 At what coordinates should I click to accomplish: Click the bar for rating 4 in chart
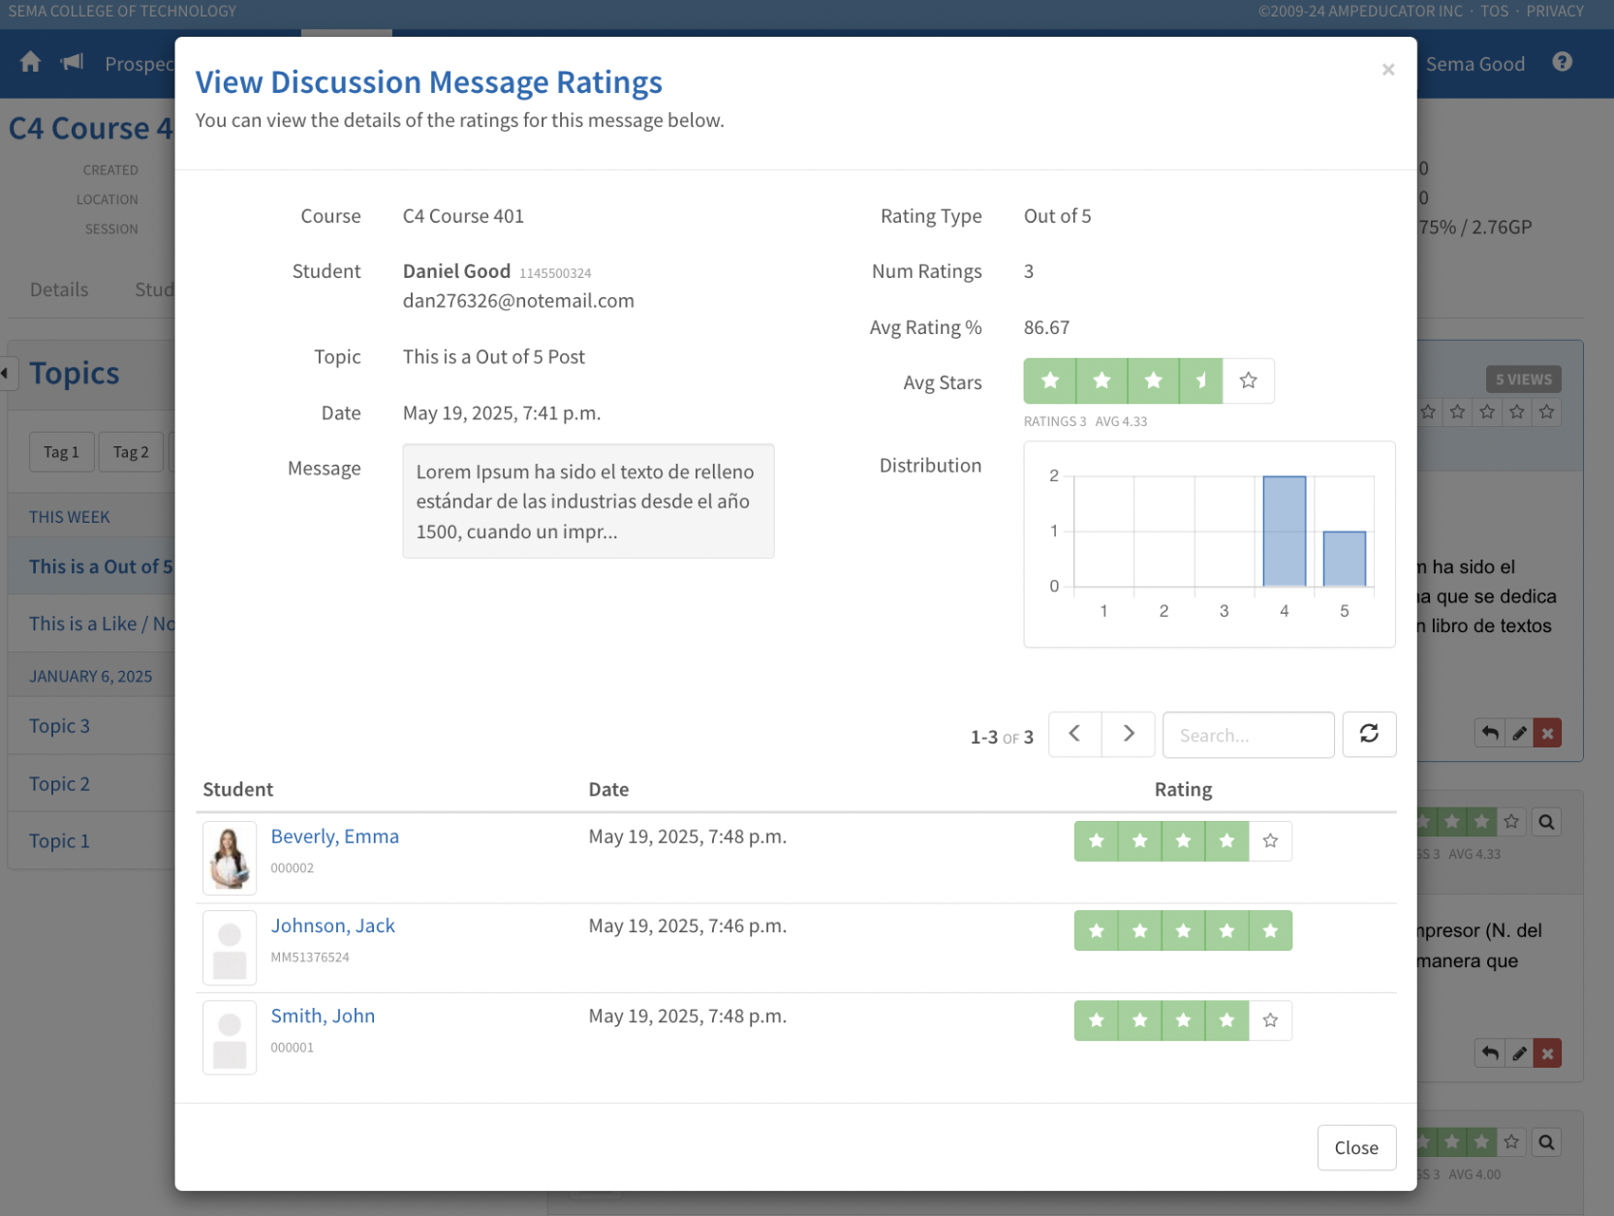point(1284,532)
